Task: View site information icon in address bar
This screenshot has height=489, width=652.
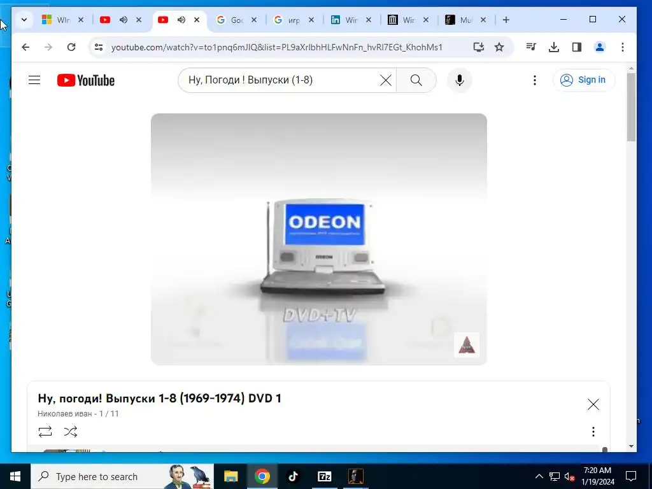Action: [99, 47]
